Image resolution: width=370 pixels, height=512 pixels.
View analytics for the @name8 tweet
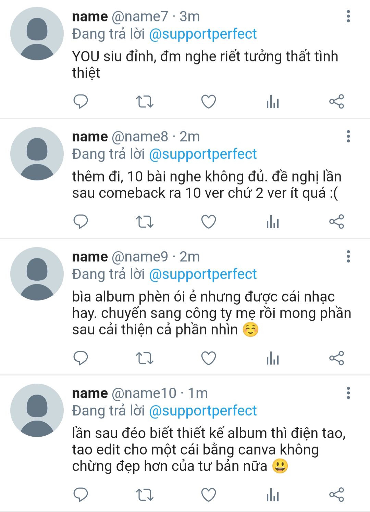coord(273,222)
